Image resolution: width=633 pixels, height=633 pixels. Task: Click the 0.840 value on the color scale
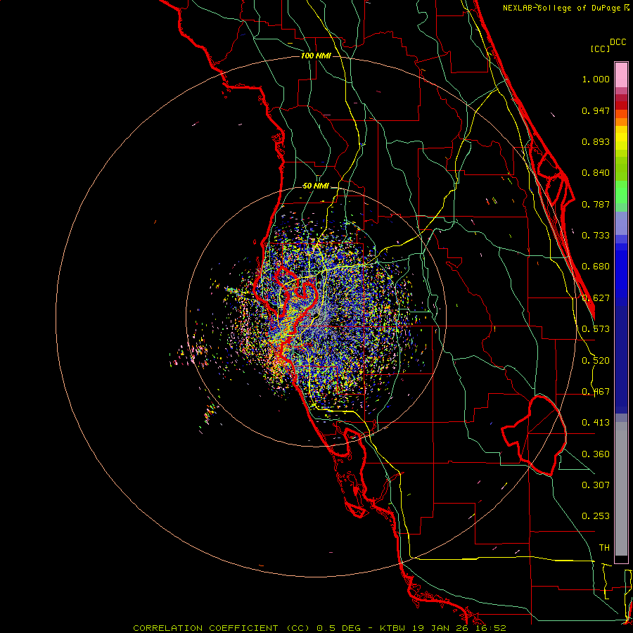[596, 173]
